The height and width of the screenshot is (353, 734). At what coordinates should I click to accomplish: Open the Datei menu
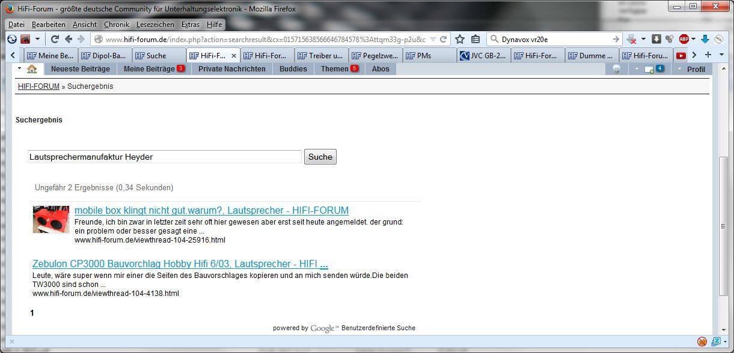[16, 25]
